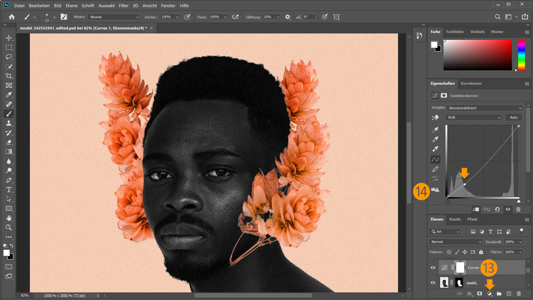This screenshot has width=533, height=300.
Task: Click the new adjustment layer icon
Action: pyautogui.click(x=490, y=293)
